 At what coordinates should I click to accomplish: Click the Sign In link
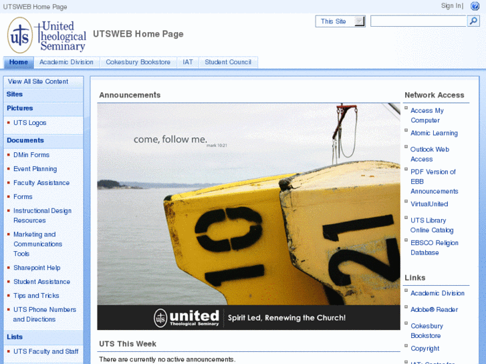click(x=451, y=6)
